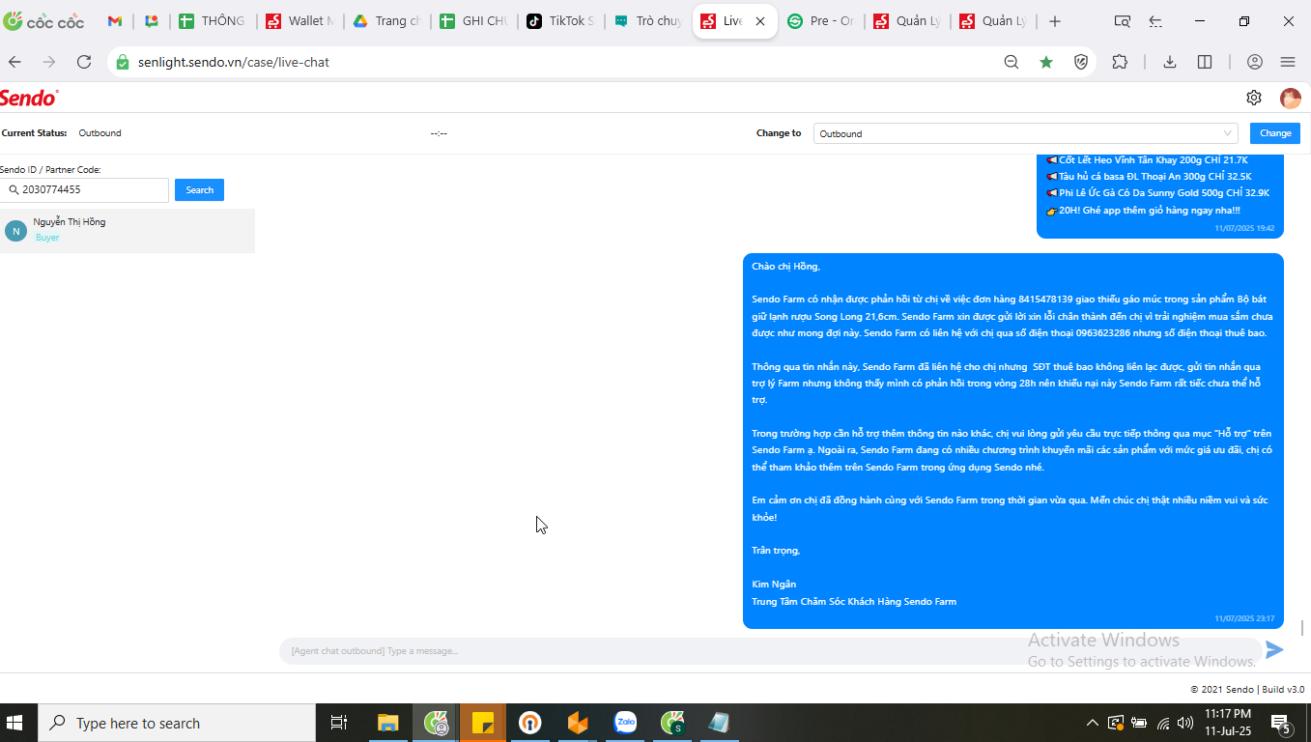Open the shield ad-block icon

1082,62
